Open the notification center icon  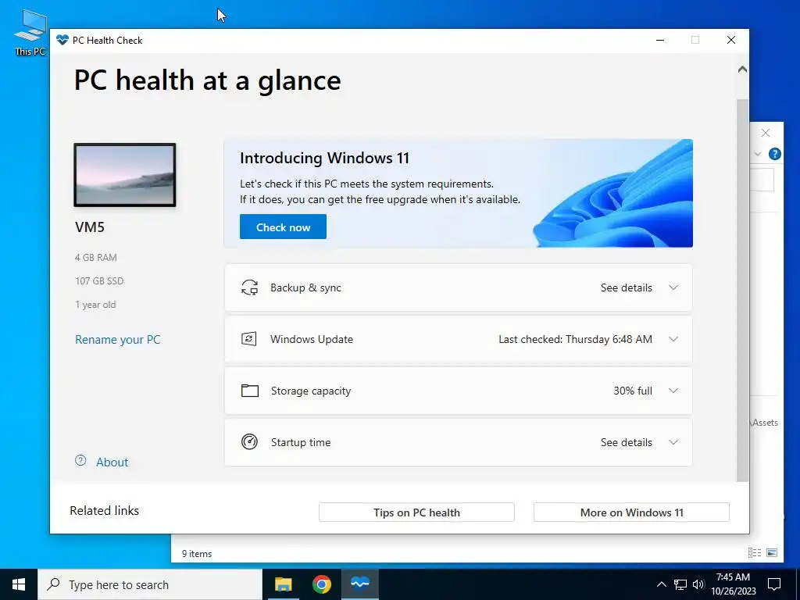pyautogui.click(x=774, y=584)
